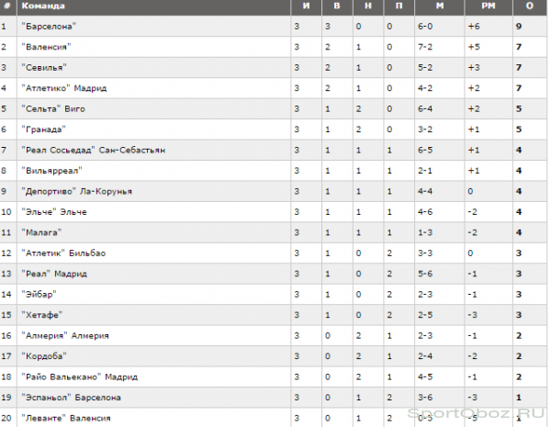
Task: Open the "Гранада" team entry
Action: (x=43, y=129)
